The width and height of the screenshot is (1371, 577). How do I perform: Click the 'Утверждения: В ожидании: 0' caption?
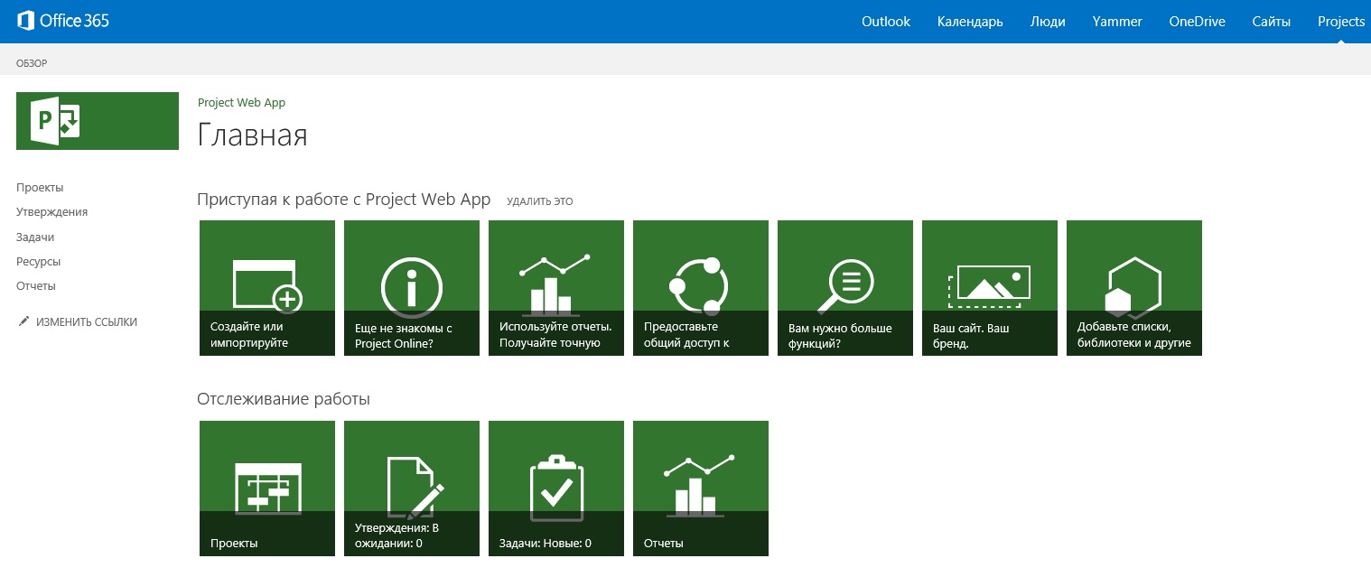click(396, 535)
